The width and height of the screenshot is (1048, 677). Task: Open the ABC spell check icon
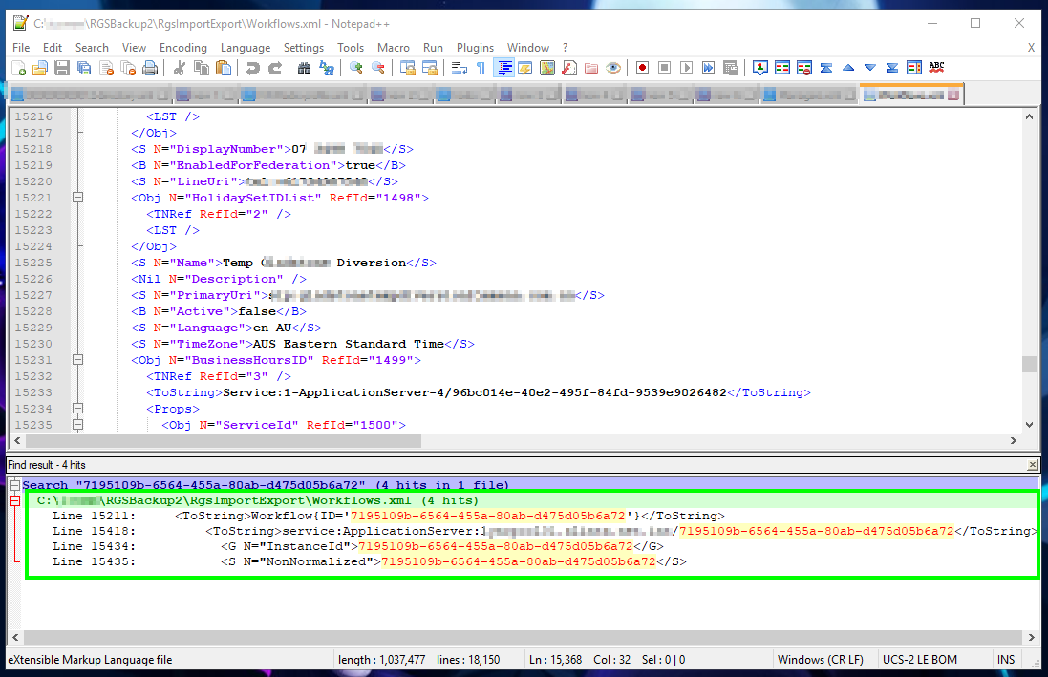pos(936,68)
